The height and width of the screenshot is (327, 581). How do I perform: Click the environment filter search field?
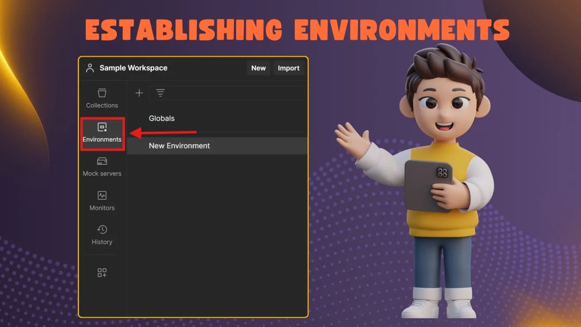(x=227, y=93)
